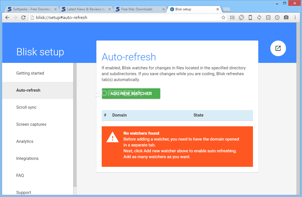The height and width of the screenshot is (197, 302).
Task: Toggle the scroll sync toolbar icon
Action: point(233,18)
